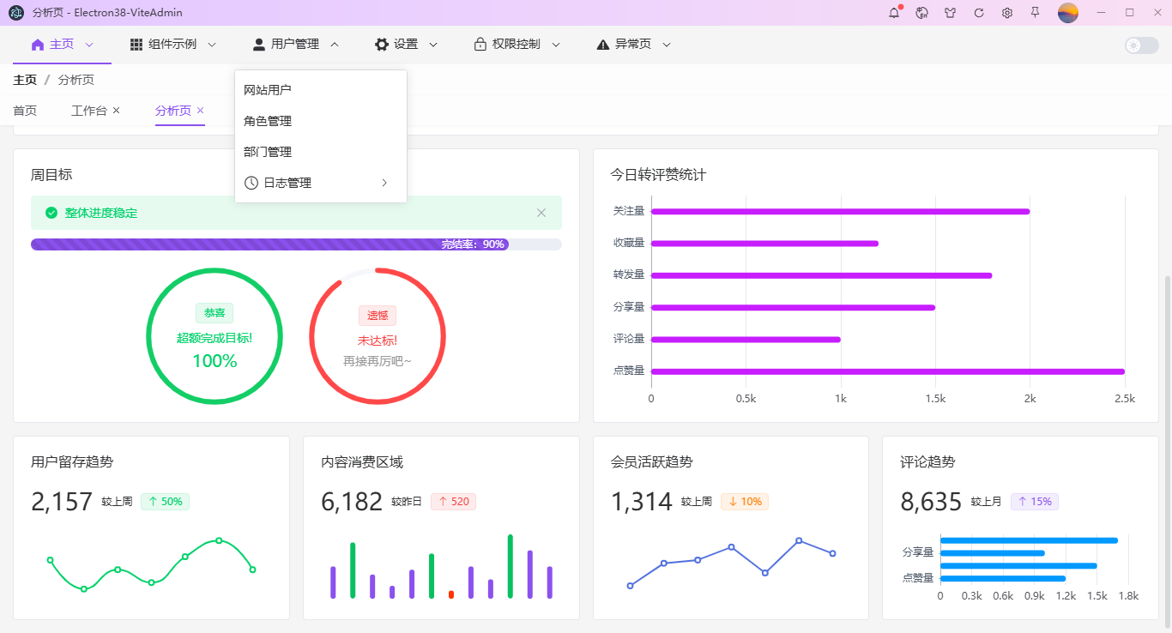Click the 主页 breadcrumb link
Image resolution: width=1172 pixels, height=633 pixels.
tap(25, 80)
